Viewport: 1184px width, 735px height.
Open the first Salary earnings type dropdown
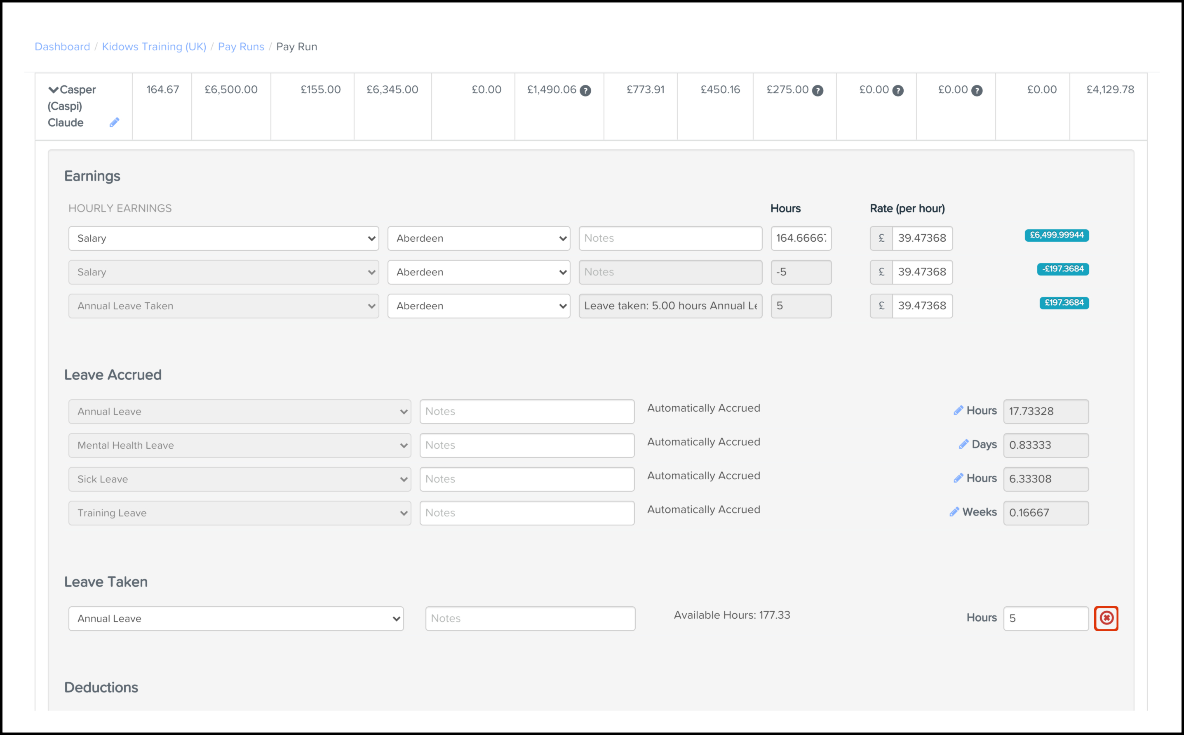click(223, 238)
